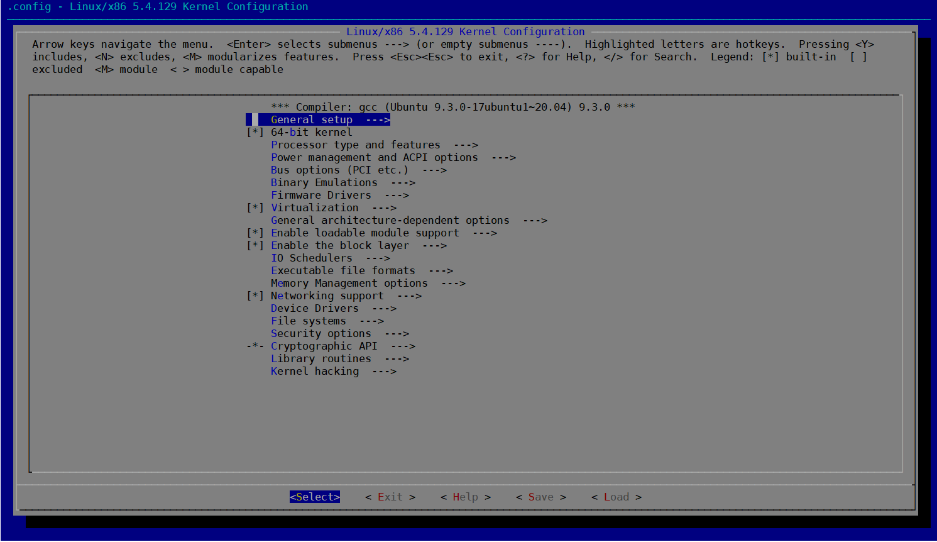Click the Load button
937x542 pixels.
click(616, 497)
